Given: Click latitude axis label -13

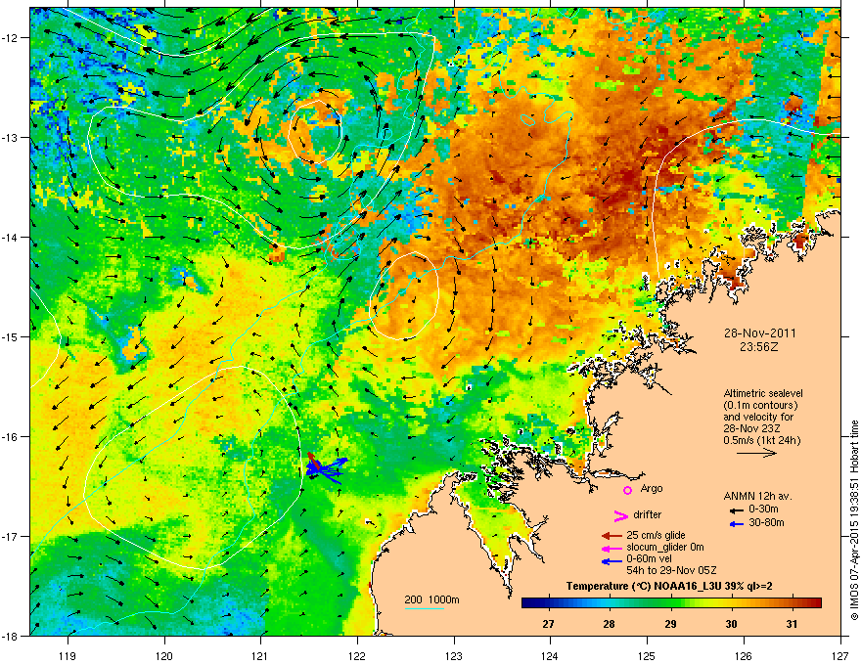Looking at the screenshot, I should 11,137.
